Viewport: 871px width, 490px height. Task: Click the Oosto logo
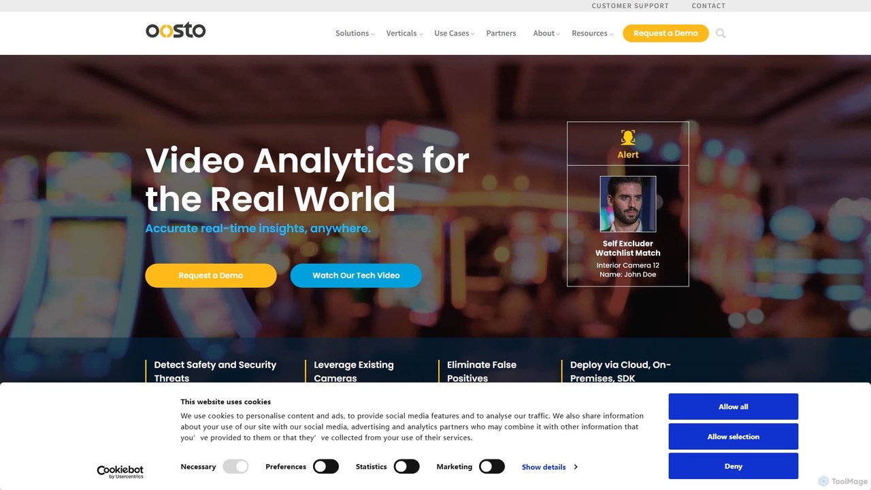point(176,31)
